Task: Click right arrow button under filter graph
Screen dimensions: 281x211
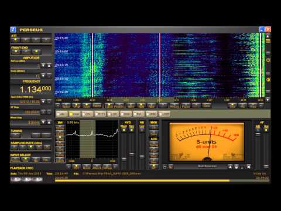Action: [115, 167]
